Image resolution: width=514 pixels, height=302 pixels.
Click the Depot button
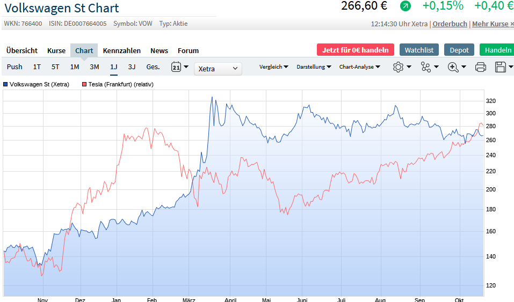coord(459,50)
